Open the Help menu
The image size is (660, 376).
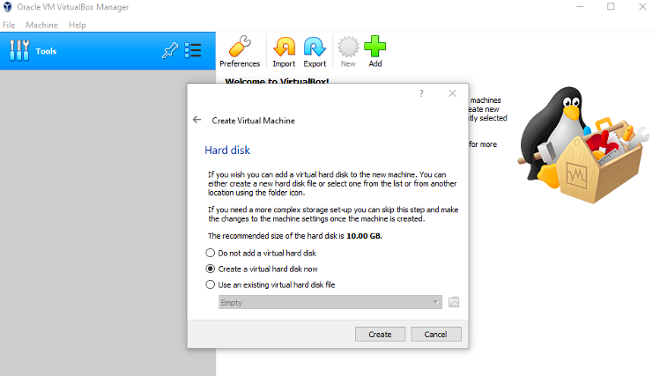pyautogui.click(x=78, y=26)
